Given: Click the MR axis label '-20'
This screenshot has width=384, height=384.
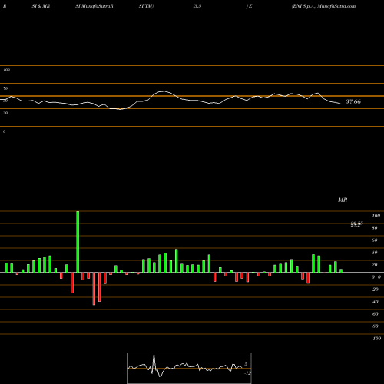Looking at the screenshot, I should [375, 290].
